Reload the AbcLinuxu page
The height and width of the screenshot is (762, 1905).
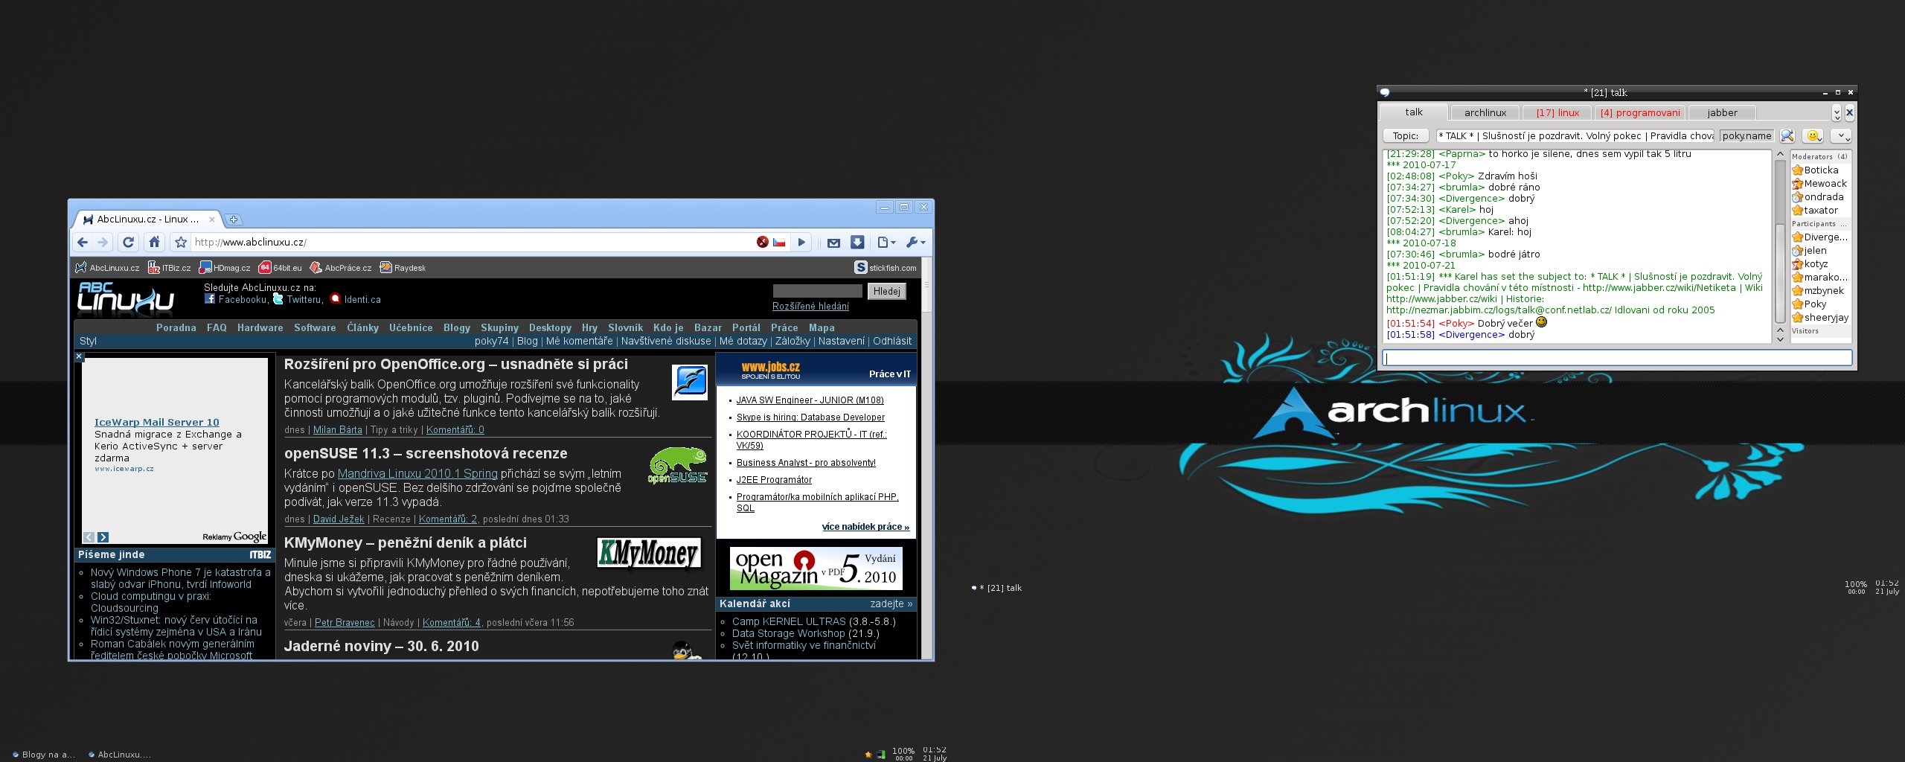pos(128,242)
